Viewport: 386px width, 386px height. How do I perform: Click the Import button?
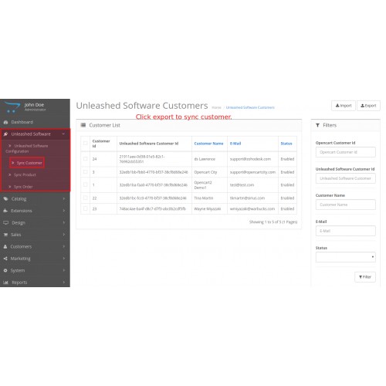344,106
